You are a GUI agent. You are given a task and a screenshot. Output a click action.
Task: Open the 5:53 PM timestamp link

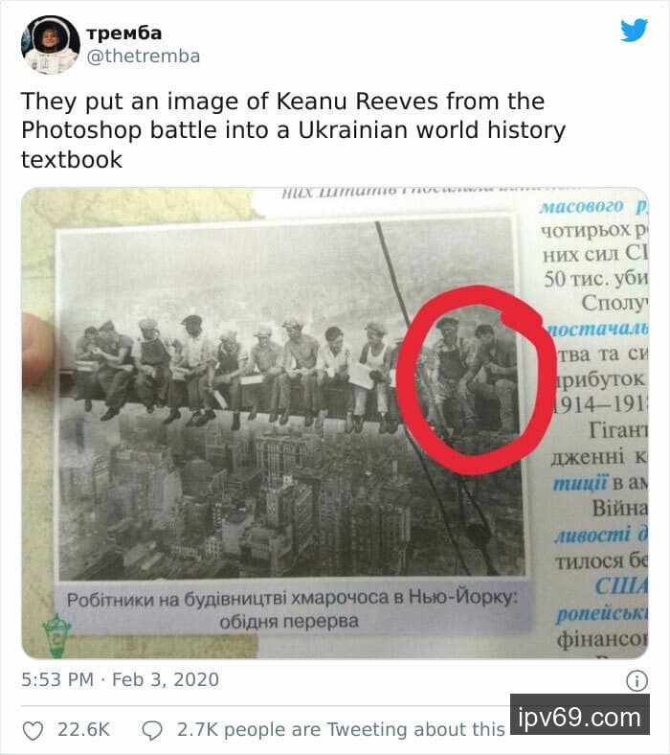pos(57,679)
